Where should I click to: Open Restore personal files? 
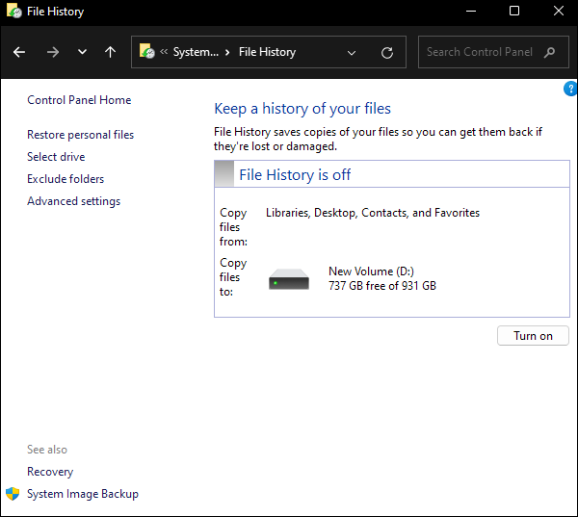tap(80, 135)
